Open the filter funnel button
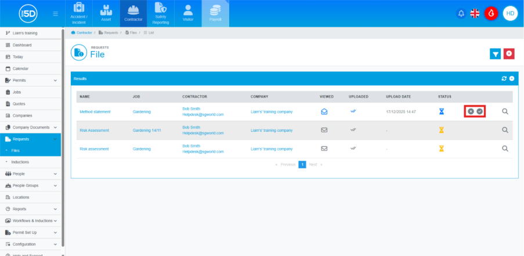Viewport: 524px width, 256px height. [495, 53]
